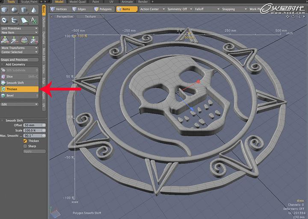Switch to the Paint tab
308x219 pixels.
click(96, 2)
